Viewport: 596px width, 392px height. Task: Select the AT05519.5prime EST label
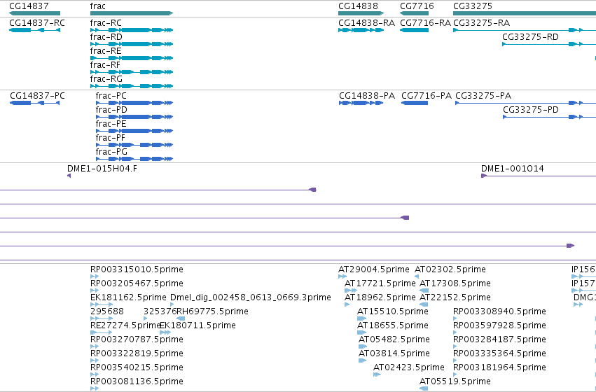click(x=455, y=381)
